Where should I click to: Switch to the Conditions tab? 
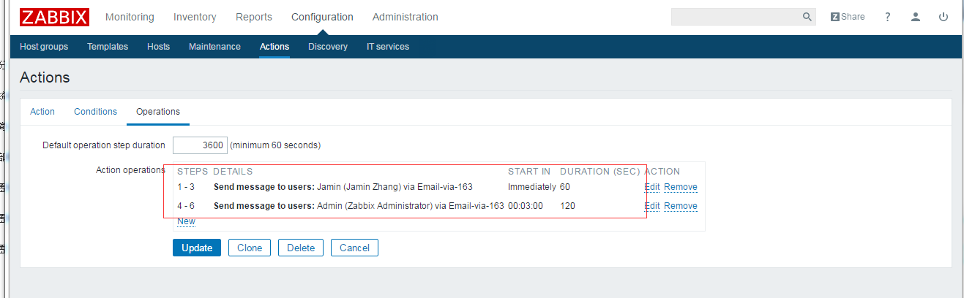point(95,112)
